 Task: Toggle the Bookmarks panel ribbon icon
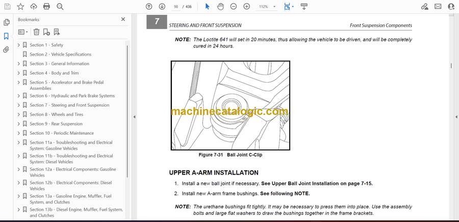point(6,36)
